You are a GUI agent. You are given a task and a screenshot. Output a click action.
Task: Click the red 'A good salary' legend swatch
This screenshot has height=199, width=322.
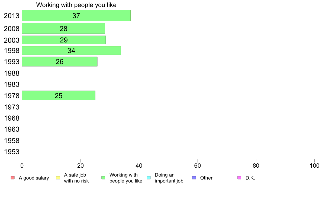(x=13, y=178)
